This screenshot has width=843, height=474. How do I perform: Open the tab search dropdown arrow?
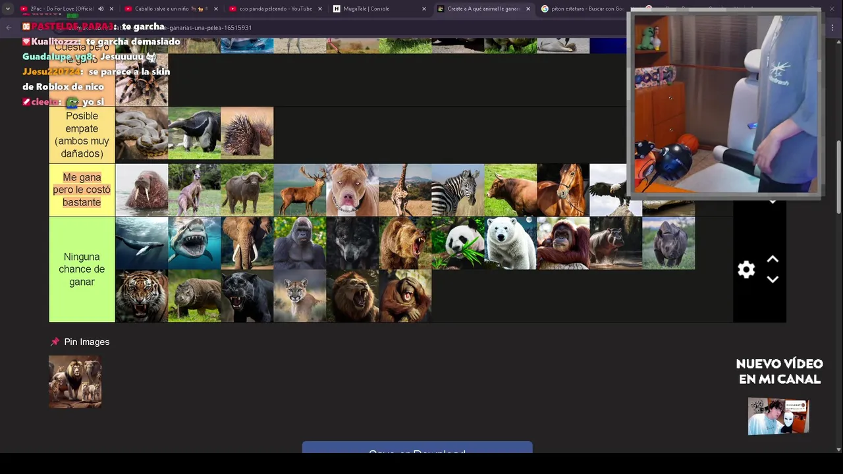(x=8, y=9)
